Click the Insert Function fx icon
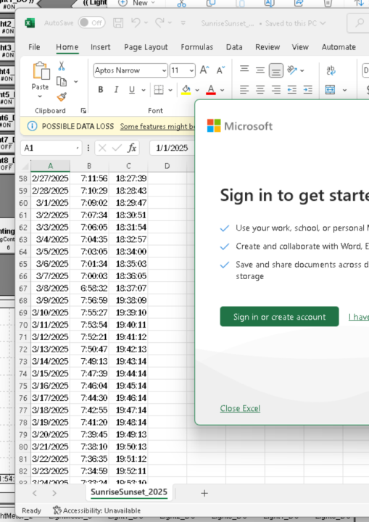Viewport: 369px width, 522px height. [132, 148]
